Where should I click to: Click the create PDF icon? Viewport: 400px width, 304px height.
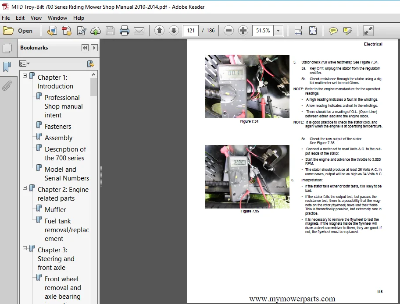tap(67, 31)
